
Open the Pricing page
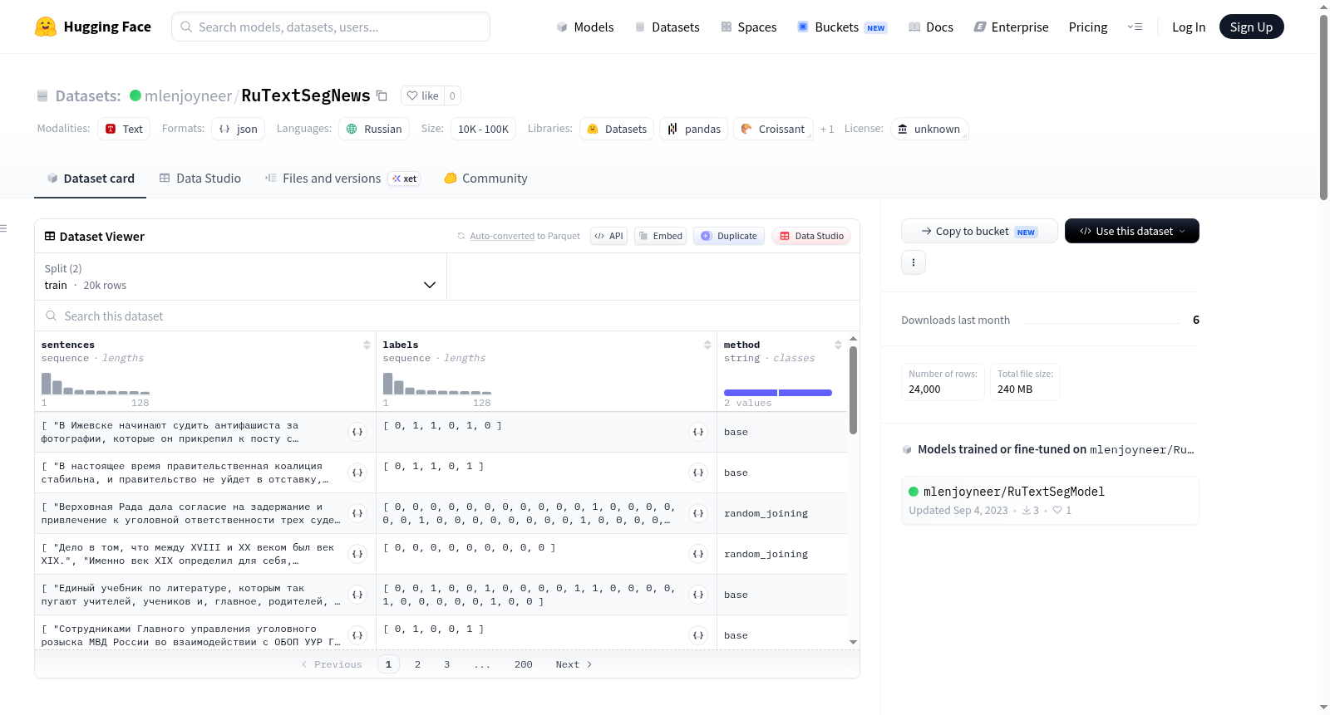click(1088, 27)
